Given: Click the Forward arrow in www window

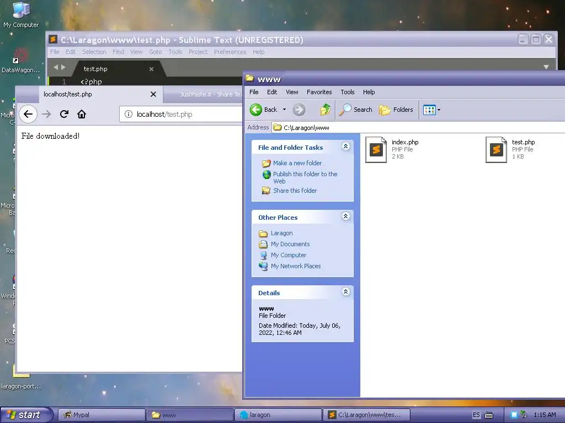Looking at the screenshot, I should pos(299,110).
